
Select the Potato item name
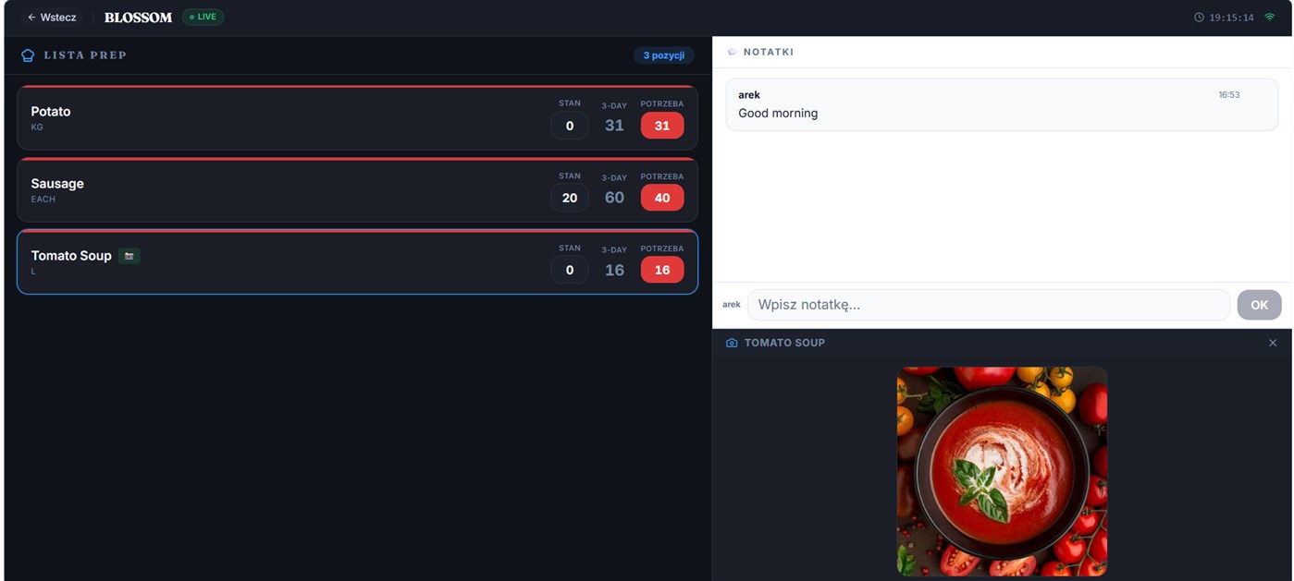point(51,112)
